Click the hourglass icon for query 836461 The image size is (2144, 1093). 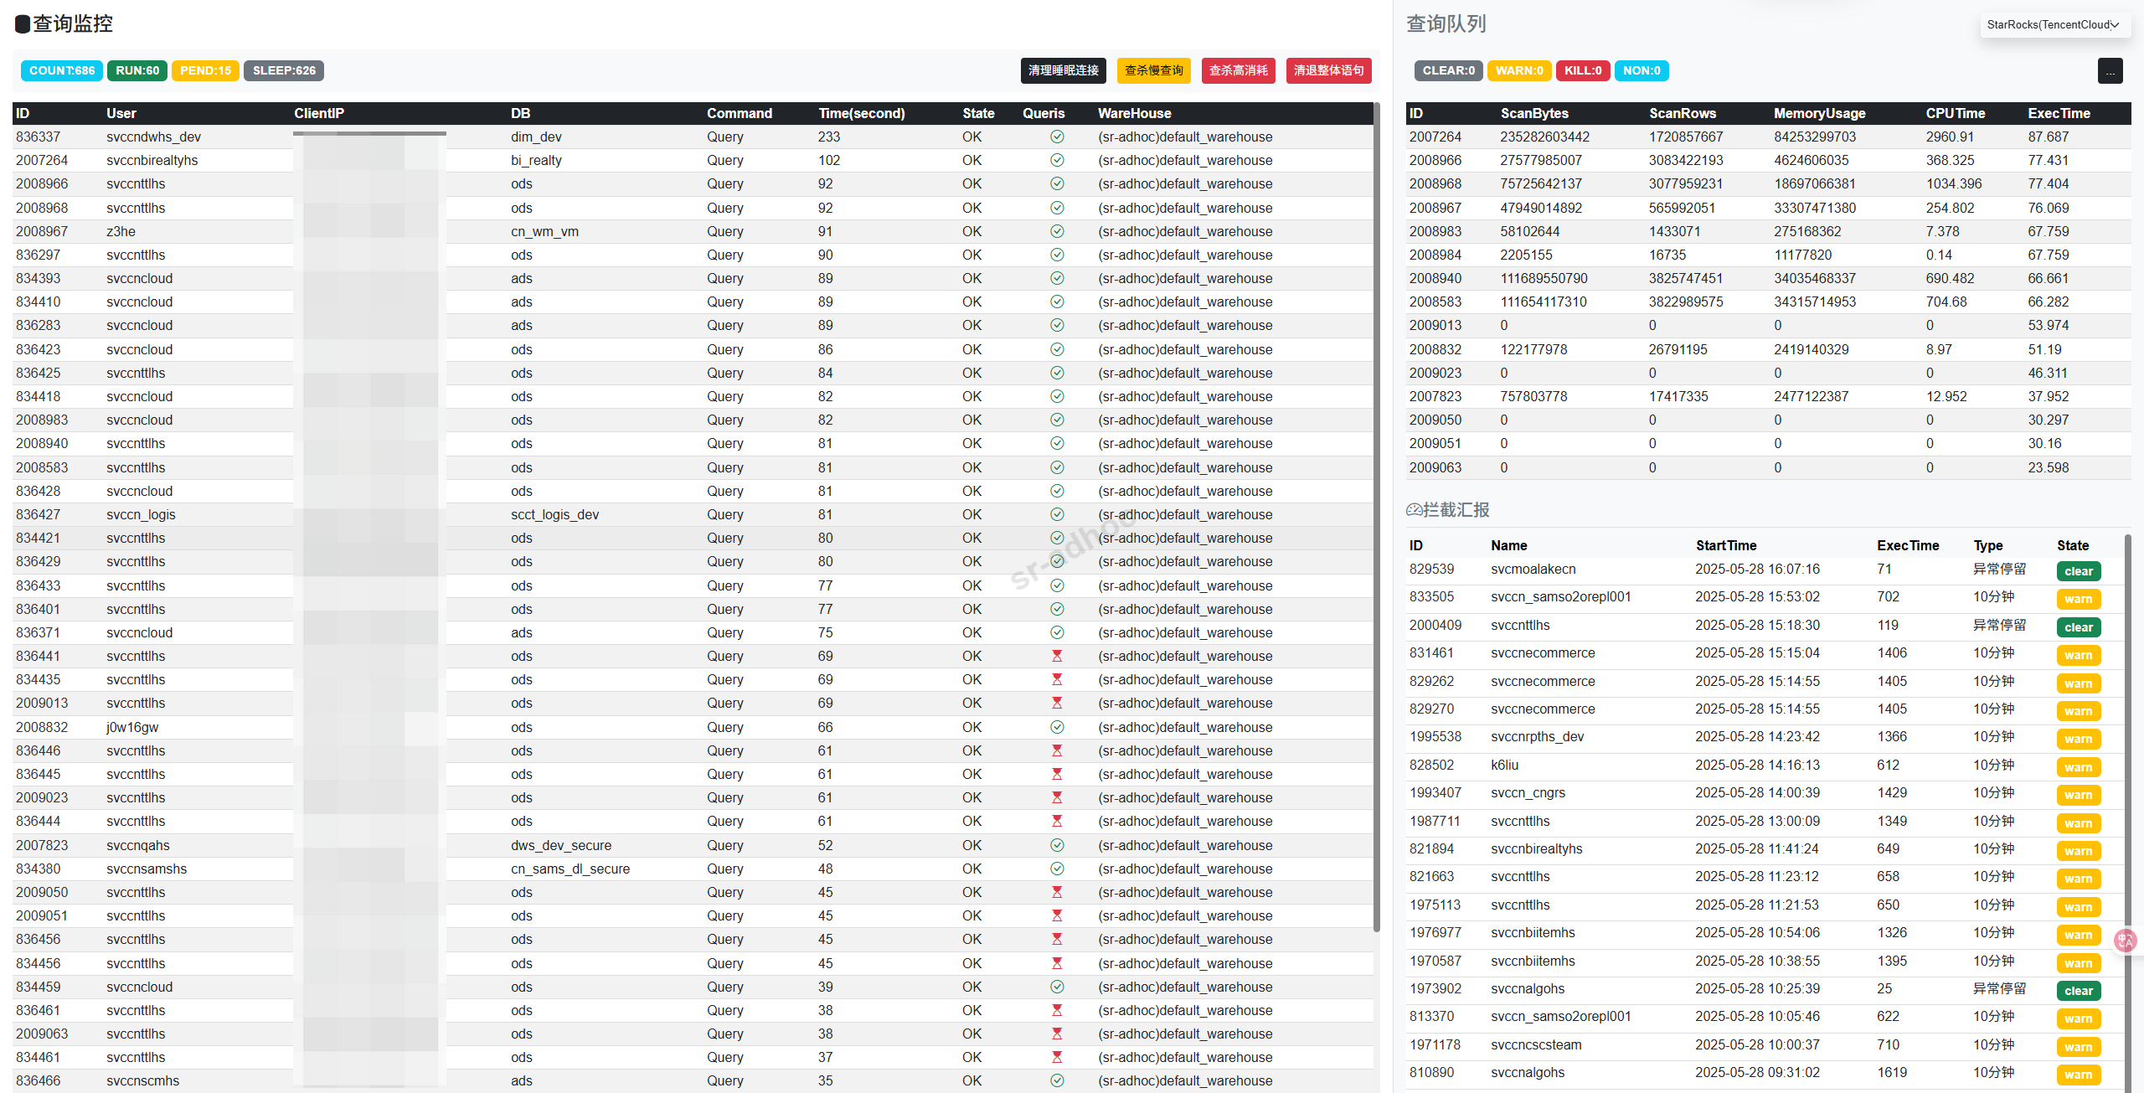pyautogui.click(x=1057, y=1010)
